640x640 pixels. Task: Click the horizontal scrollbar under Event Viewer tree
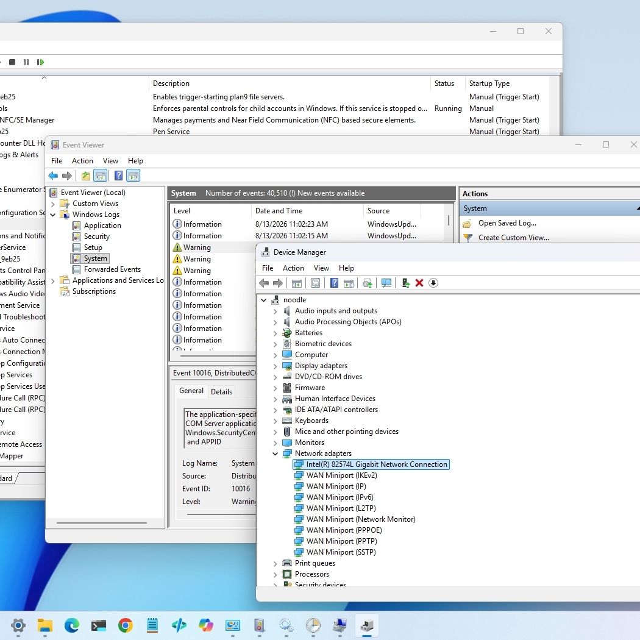(x=102, y=523)
